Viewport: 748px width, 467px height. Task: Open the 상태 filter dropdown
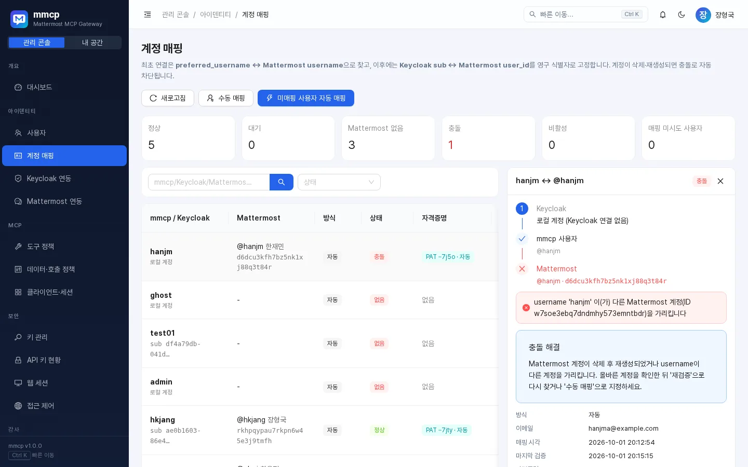[x=339, y=182]
